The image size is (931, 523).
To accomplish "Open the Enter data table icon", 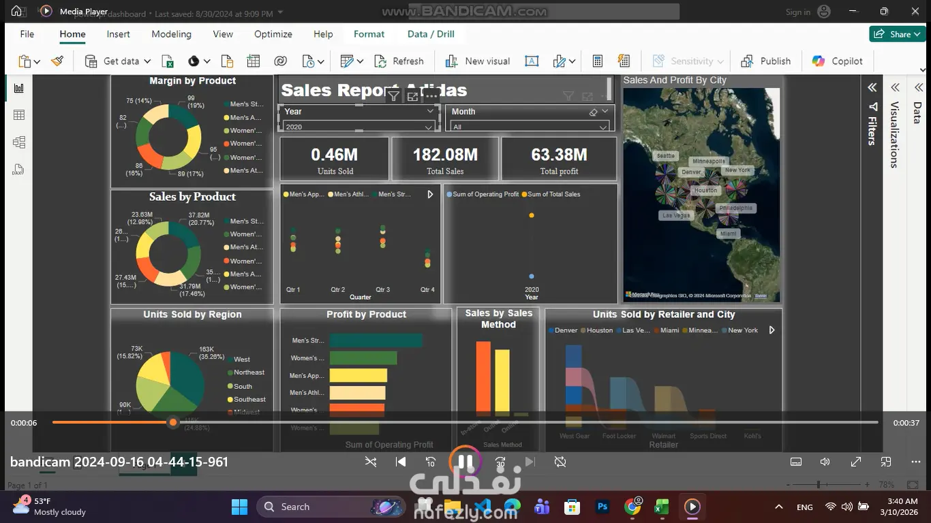I will (254, 61).
